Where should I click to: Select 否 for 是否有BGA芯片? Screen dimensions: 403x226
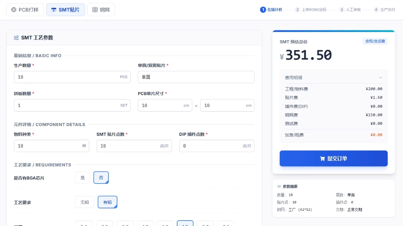coord(101,178)
